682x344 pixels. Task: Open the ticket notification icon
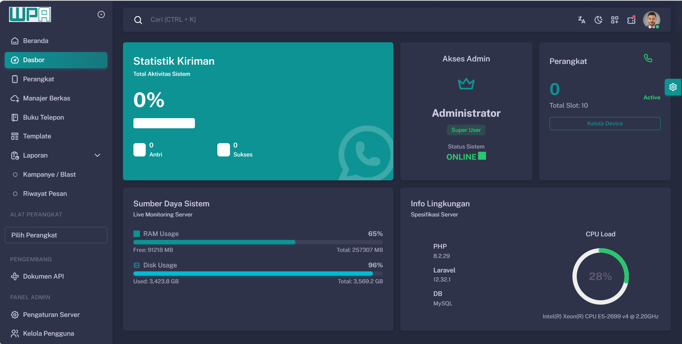click(631, 20)
